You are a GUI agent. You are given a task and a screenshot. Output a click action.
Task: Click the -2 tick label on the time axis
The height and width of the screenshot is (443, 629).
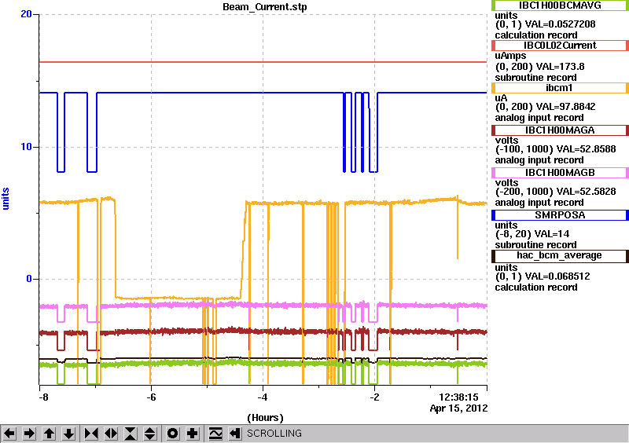tap(374, 397)
